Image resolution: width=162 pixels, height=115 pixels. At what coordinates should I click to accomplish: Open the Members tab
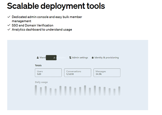[x=41, y=57]
